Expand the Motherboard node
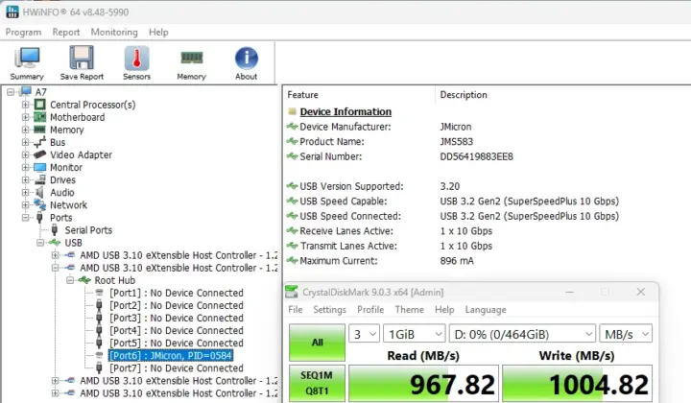 click(26, 117)
